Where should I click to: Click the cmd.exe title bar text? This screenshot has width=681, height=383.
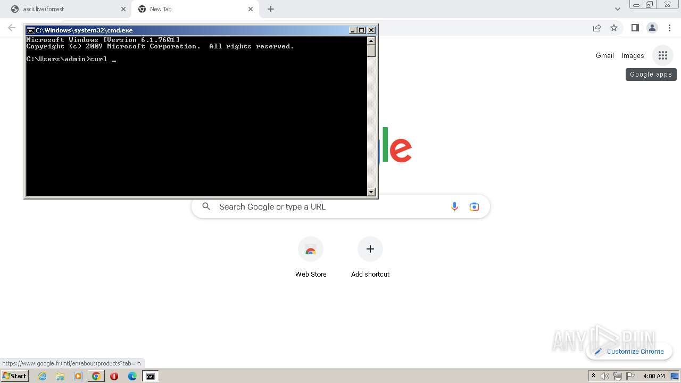pos(84,30)
